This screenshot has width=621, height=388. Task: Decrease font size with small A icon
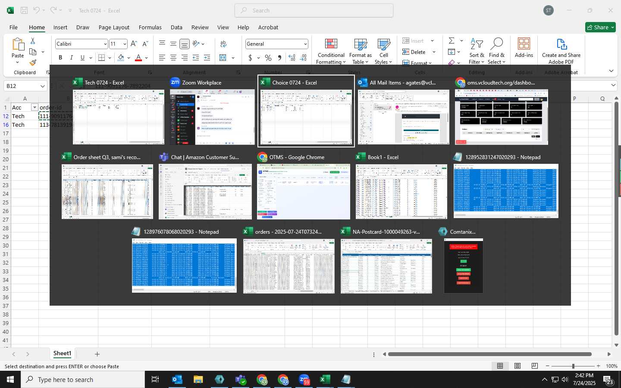145,44
